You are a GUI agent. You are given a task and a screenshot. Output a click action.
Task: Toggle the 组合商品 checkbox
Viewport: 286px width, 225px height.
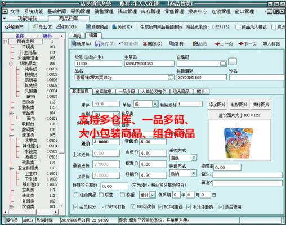76,195
